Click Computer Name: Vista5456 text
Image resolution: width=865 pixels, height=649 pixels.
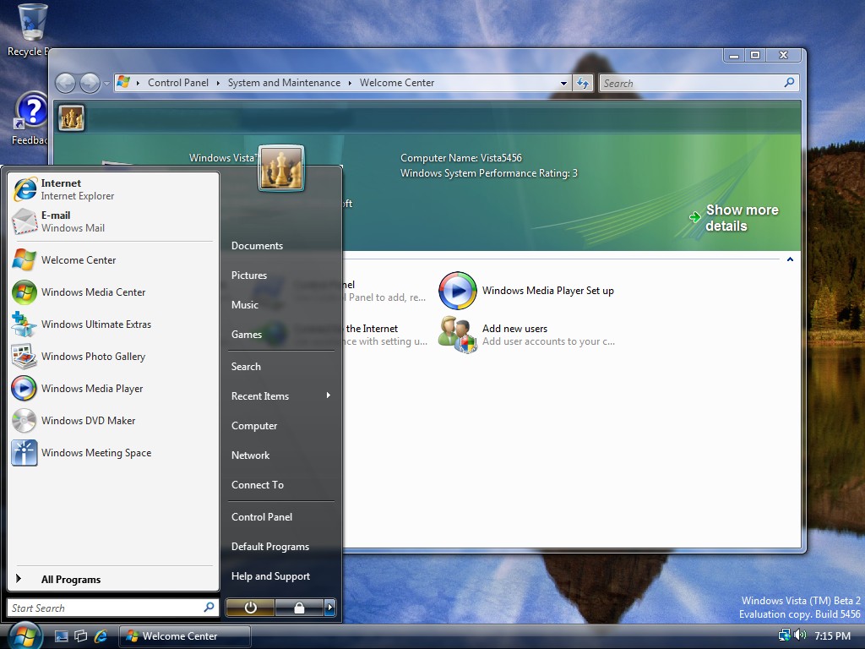tap(460, 158)
